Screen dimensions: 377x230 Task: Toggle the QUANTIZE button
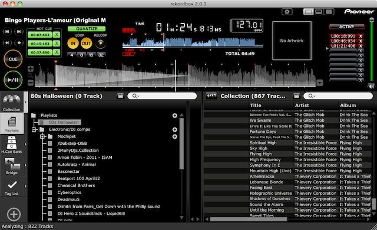[87, 29]
